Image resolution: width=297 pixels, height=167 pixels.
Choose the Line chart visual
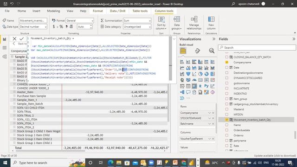(x=182, y=68)
